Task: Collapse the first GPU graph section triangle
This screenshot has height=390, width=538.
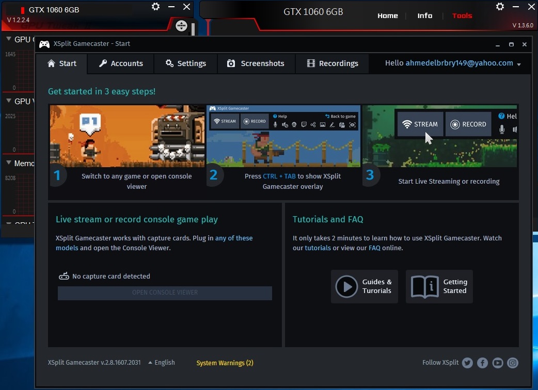Action: (x=9, y=39)
